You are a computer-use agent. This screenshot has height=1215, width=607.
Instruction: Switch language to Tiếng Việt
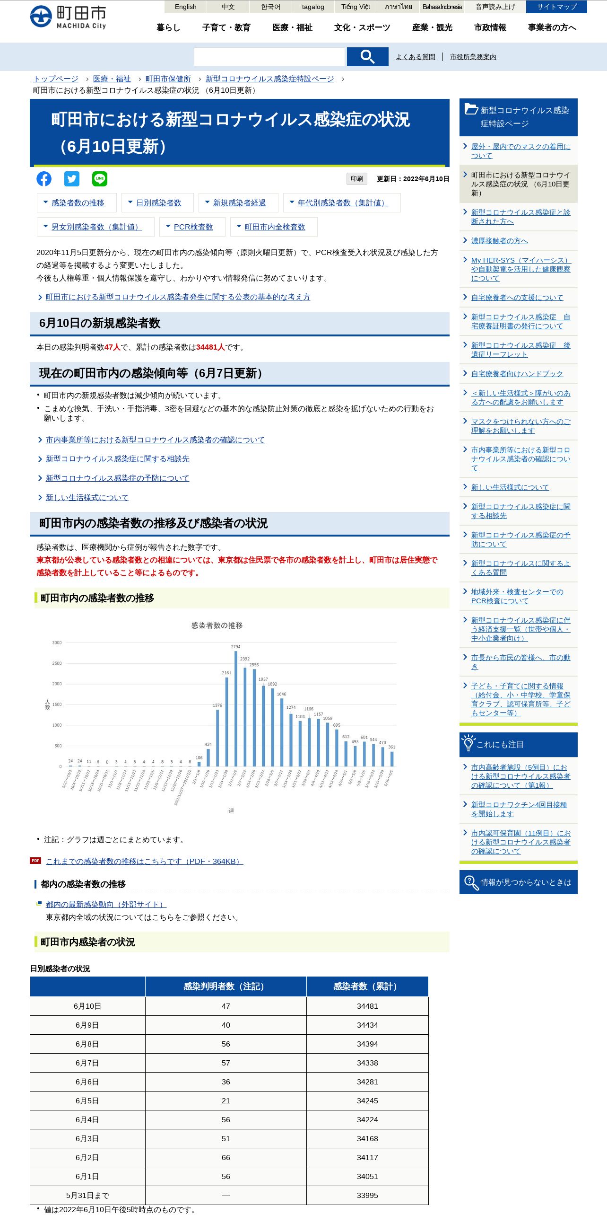356,7
